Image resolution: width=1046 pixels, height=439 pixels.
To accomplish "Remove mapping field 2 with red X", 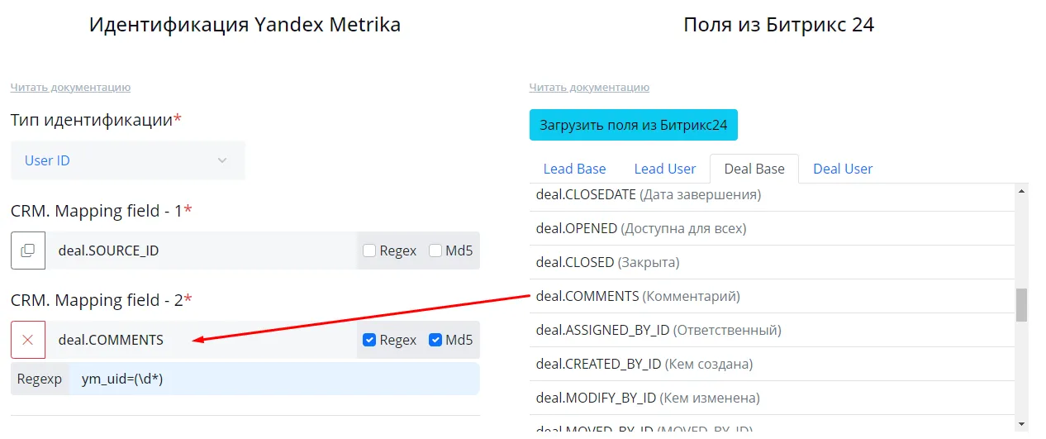I will pyautogui.click(x=28, y=340).
